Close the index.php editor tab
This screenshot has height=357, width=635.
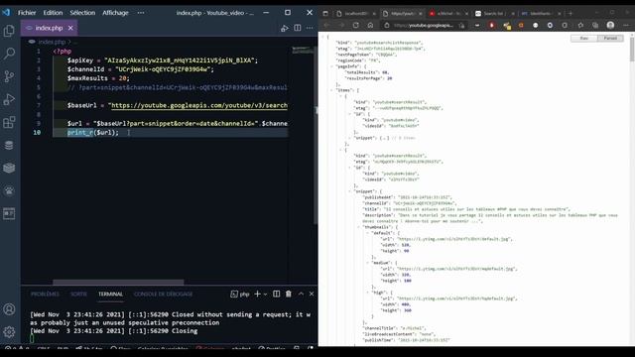point(70,28)
